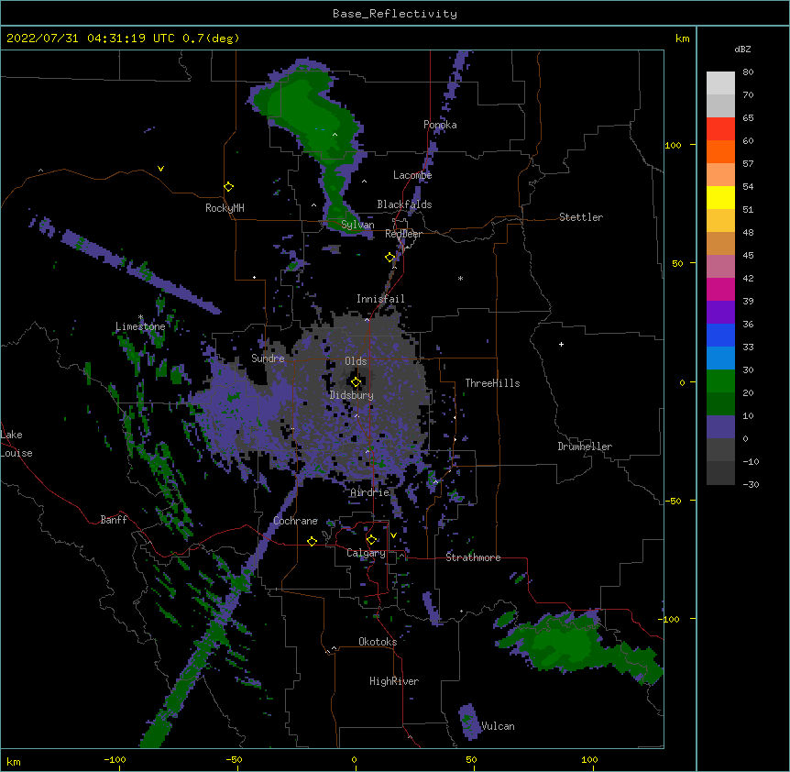790x772 pixels.
Task: Click the Vulcan label
Action: pos(498,726)
